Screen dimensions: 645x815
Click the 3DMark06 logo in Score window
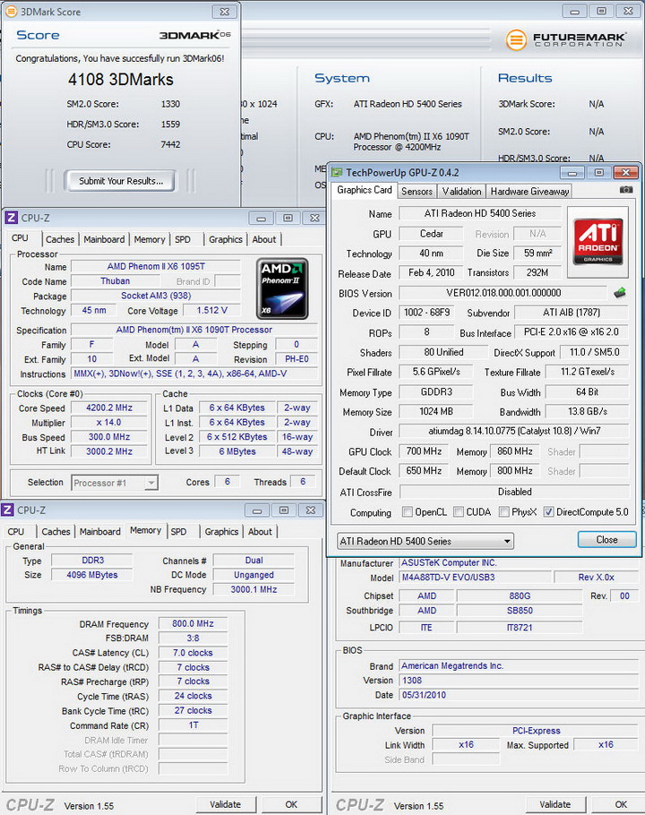tap(195, 35)
